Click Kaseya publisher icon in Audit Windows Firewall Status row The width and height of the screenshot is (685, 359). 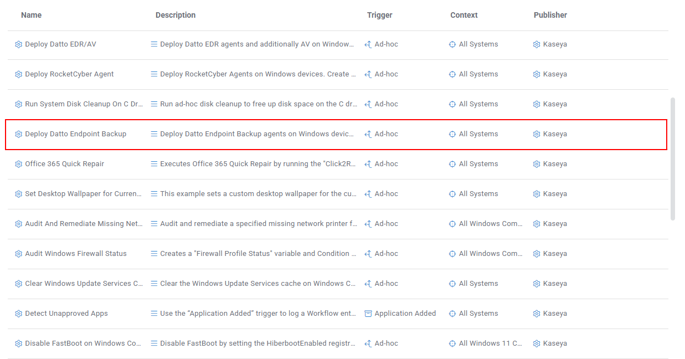coord(537,254)
